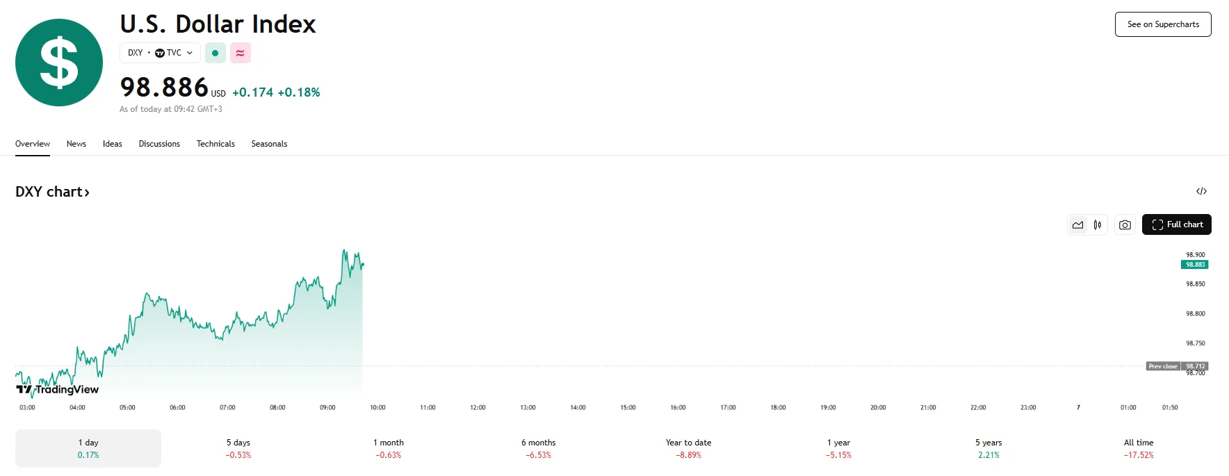Select the 5 years range
This screenshot has height=476, width=1229.
(x=988, y=448)
